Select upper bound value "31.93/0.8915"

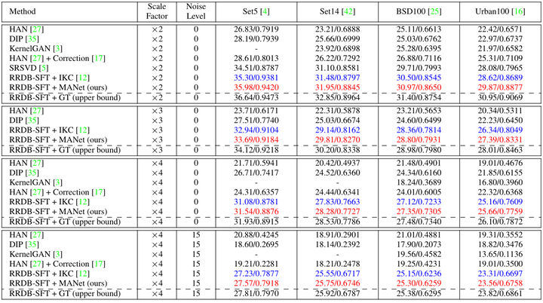point(256,222)
